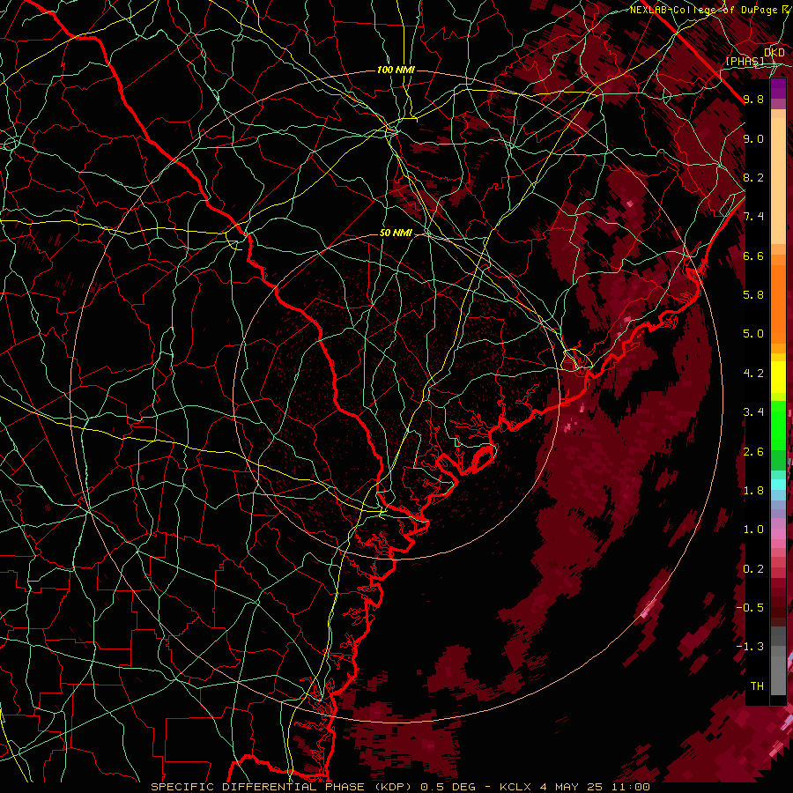The width and height of the screenshot is (793, 793).
Task: Click the '-1.3' scale value
Action: click(750, 647)
